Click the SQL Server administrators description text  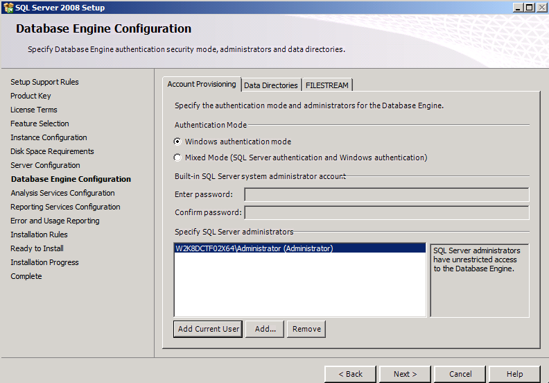pos(476,259)
